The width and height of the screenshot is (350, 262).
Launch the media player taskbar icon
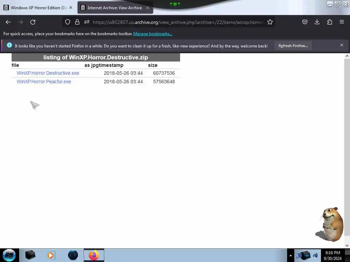pos(51,255)
